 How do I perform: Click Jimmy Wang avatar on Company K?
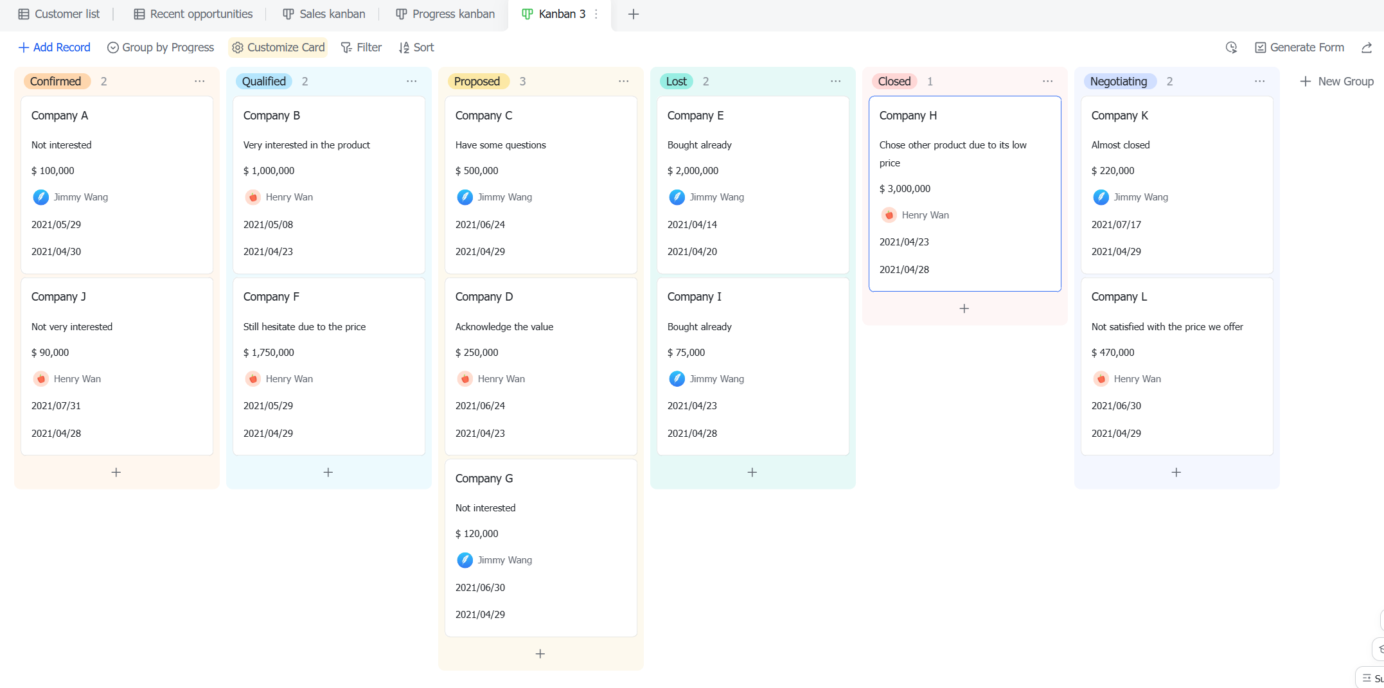(1101, 197)
